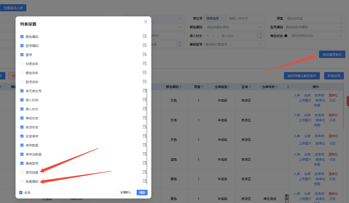Sort table by 仓库类型 column header
349x203 pixels.
(222, 87)
